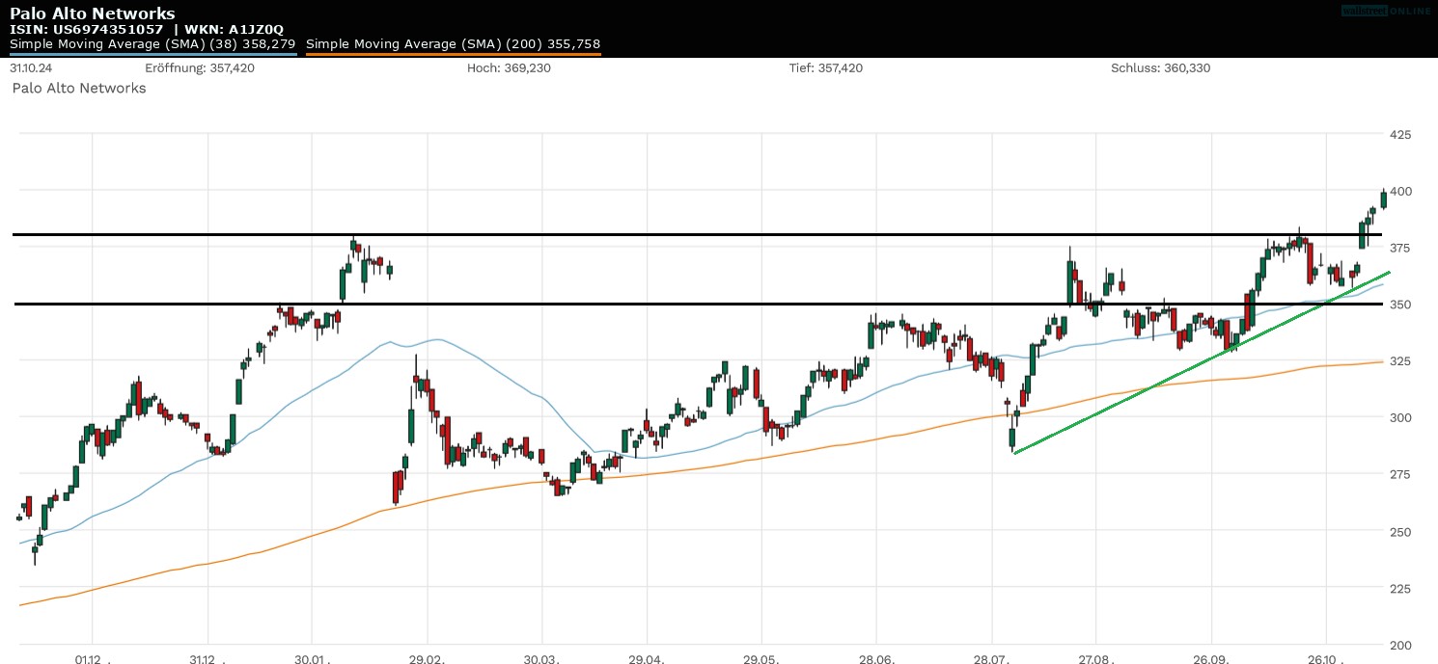Click the Tief 357,420 value
Image resolution: width=1438 pixels, height=664 pixels.
pyautogui.click(x=826, y=67)
